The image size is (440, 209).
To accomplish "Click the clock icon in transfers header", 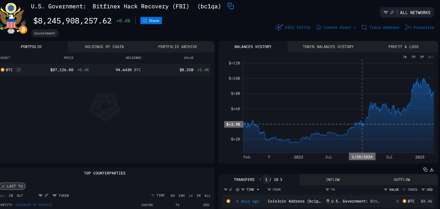I will (238, 190).
